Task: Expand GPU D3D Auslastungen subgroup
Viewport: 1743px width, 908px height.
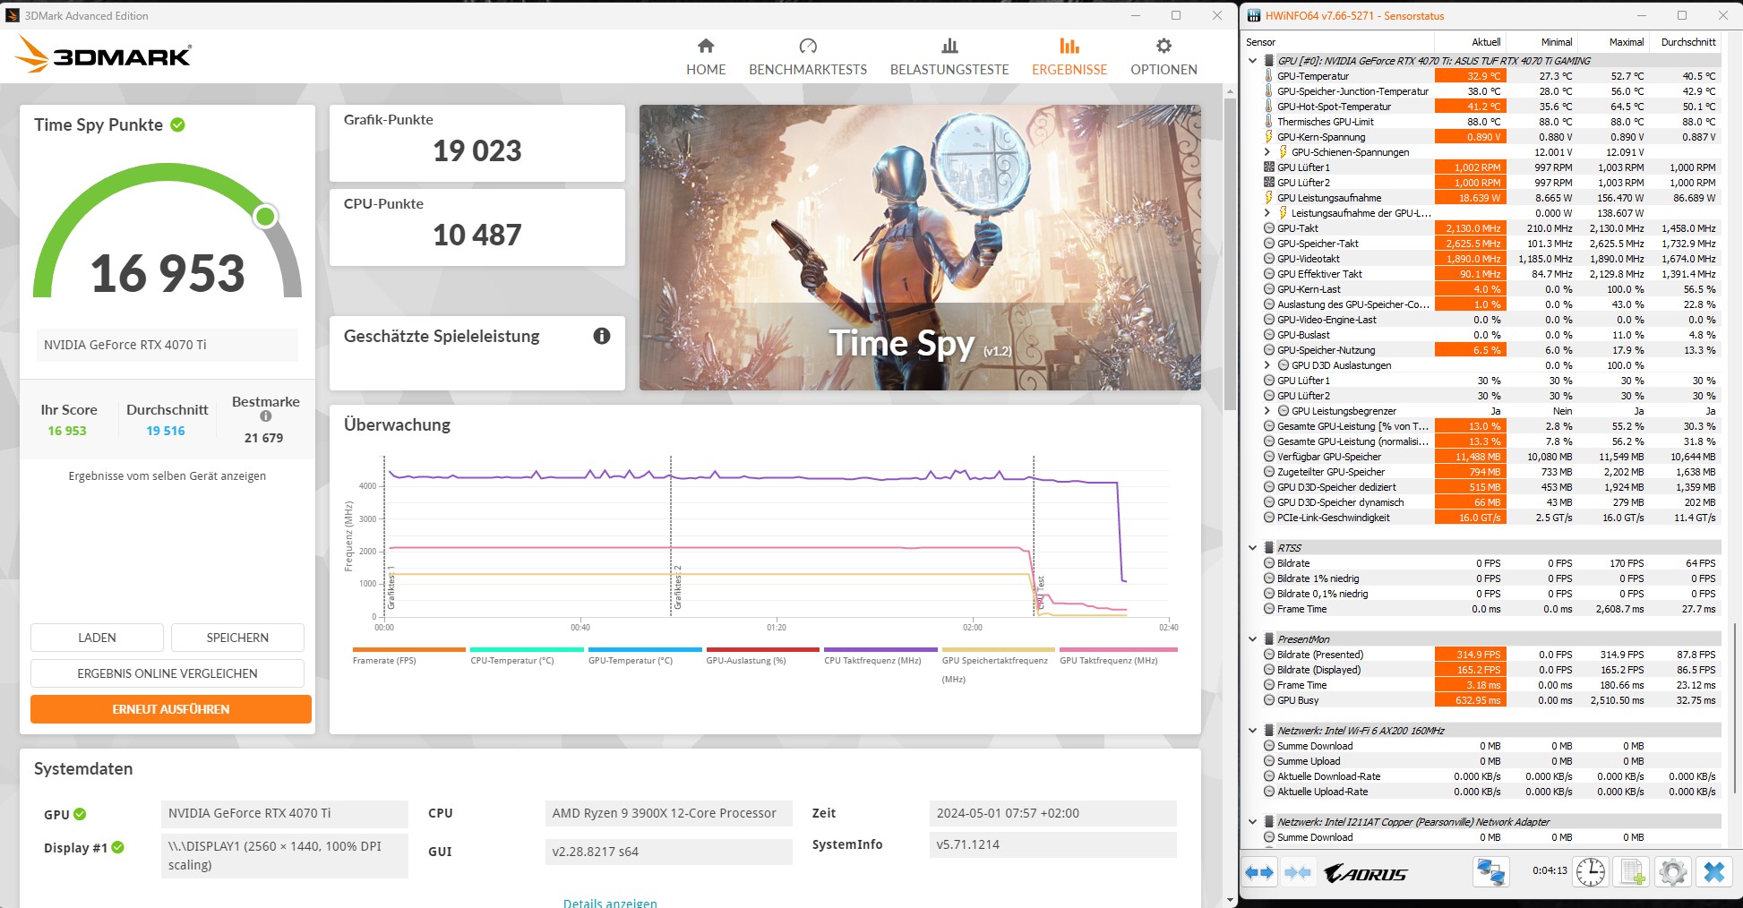Action: point(1266,365)
